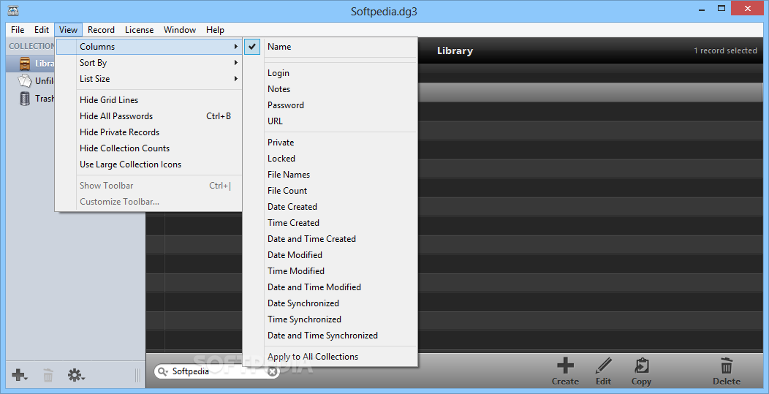Click the Unfiled collection papers icon
The width and height of the screenshot is (769, 394).
(x=25, y=80)
